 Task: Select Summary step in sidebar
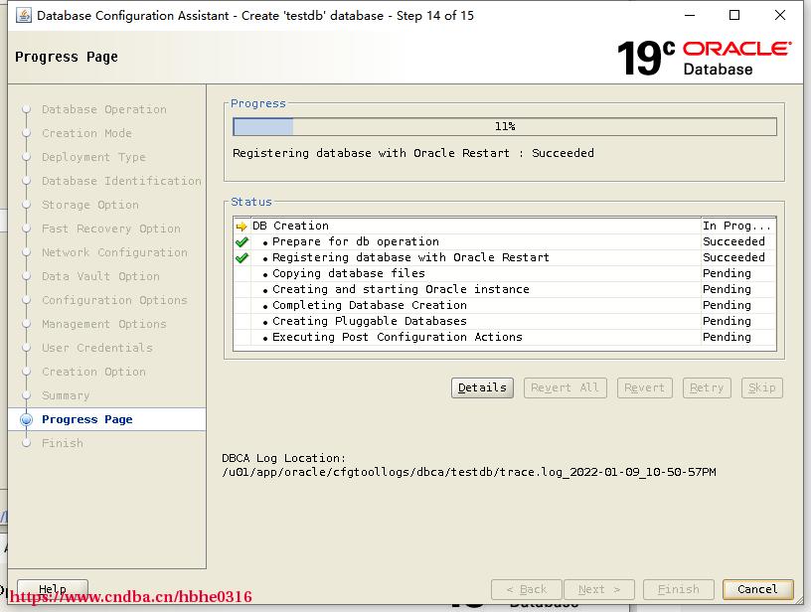[x=66, y=395]
